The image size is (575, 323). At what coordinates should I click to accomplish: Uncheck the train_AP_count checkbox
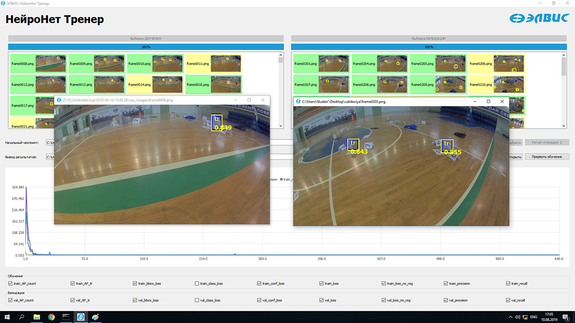click(11, 284)
